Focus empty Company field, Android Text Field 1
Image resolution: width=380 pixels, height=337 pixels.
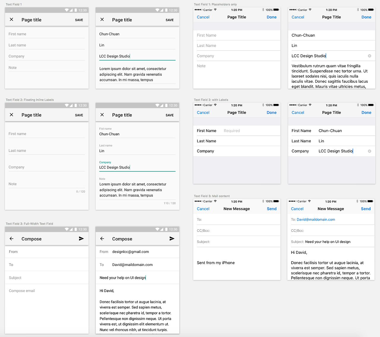click(47, 56)
